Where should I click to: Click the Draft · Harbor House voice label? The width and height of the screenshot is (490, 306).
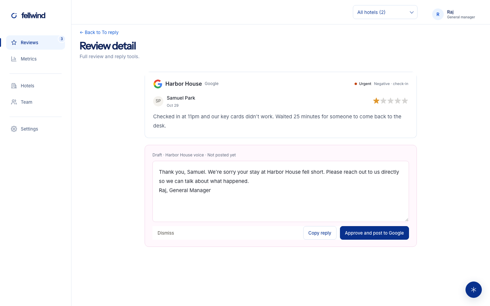click(x=194, y=155)
